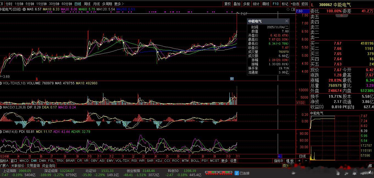The image size is (374, 178).
Task: Open 指标B indicator tab
Action: coord(279,161)
